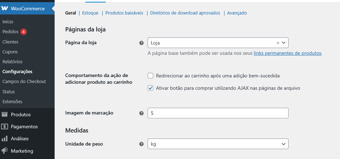Open the Produtos menu label
This screenshot has height=159, width=340.
[21, 114]
